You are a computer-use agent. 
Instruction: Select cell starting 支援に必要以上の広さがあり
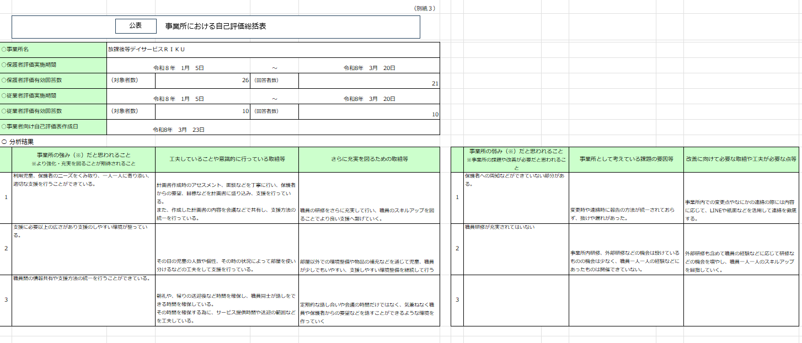pyautogui.click(x=83, y=249)
